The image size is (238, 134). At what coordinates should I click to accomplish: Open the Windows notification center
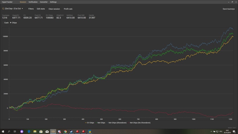[x=234, y=131]
